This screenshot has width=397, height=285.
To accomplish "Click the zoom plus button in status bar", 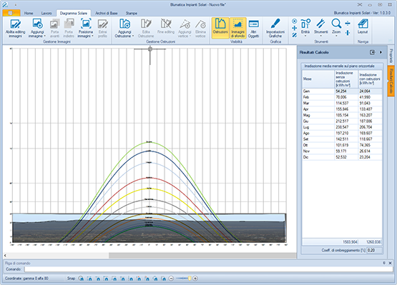I will pyautogui.click(x=195, y=279).
